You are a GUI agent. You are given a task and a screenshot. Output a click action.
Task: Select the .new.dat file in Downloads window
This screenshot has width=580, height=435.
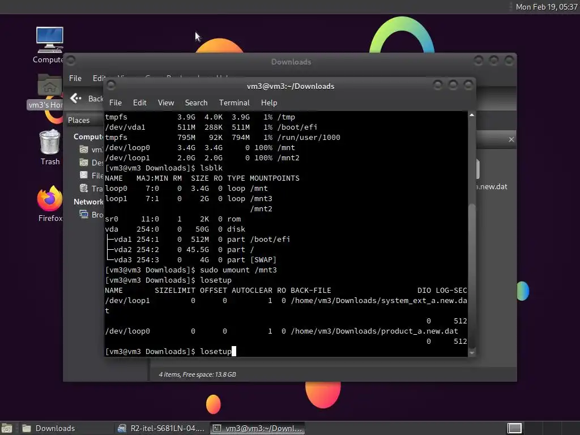(492, 174)
